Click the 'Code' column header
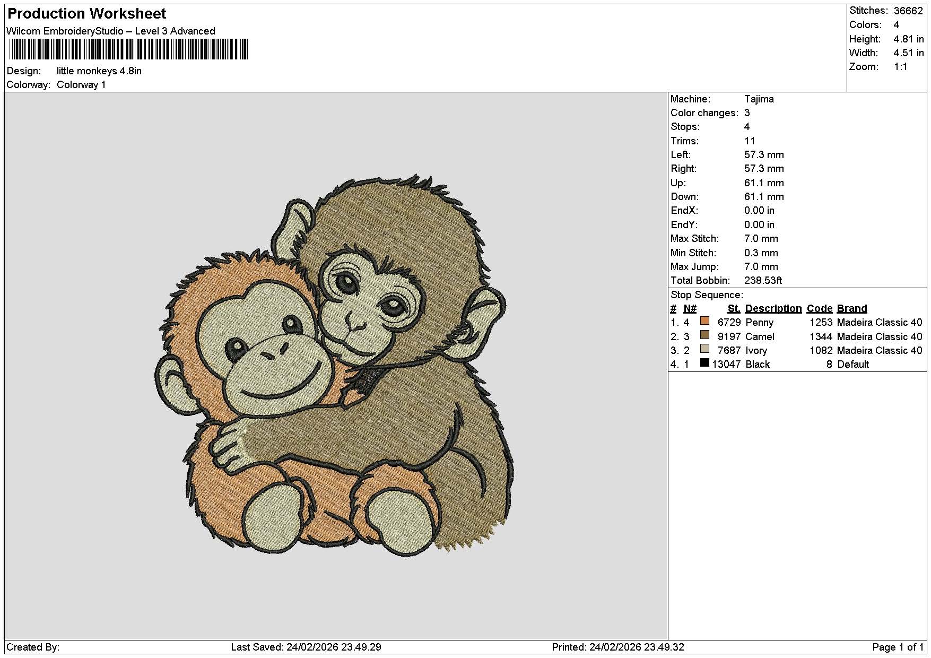Screen dimensions: 931x658 click(820, 309)
